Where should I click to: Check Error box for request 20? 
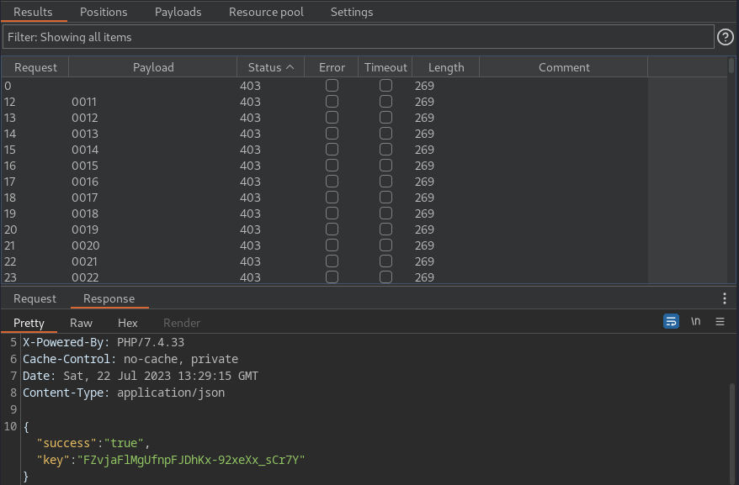tap(332, 229)
